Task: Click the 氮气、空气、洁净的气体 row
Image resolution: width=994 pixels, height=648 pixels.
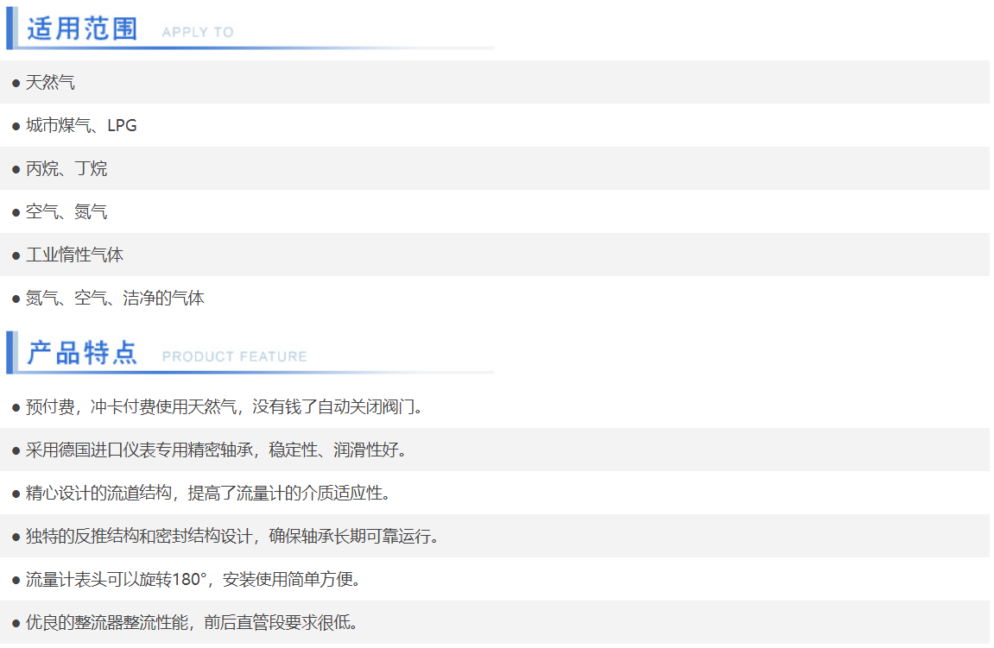Action: coord(115,299)
